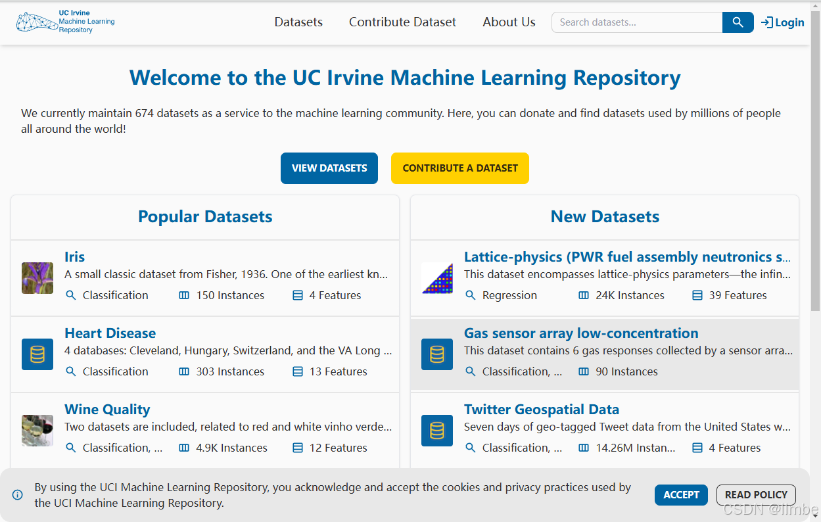Image resolution: width=821 pixels, height=522 pixels.
Task: Click the instances icon beside 90 Instances
Action: (584, 371)
